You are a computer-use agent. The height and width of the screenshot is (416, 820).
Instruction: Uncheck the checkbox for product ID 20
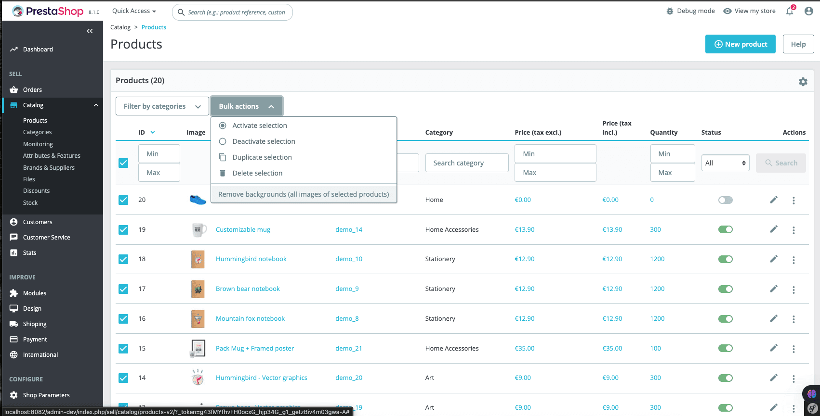[123, 200]
